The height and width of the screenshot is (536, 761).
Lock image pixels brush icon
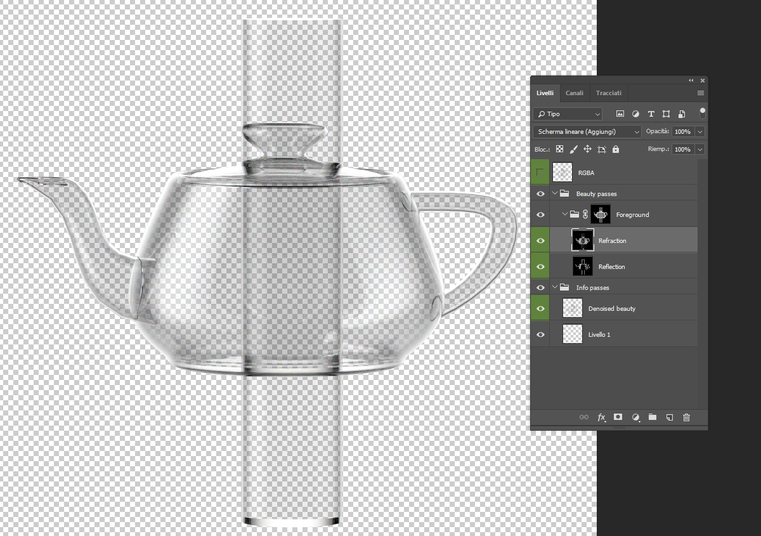pyautogui.click(x=573, y=149)
